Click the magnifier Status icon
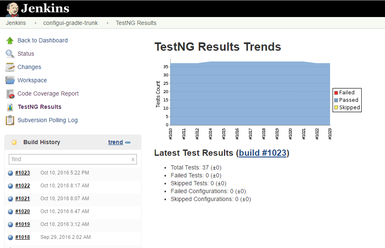The height and width of the screenshot is (248, 385). [10, 54]
